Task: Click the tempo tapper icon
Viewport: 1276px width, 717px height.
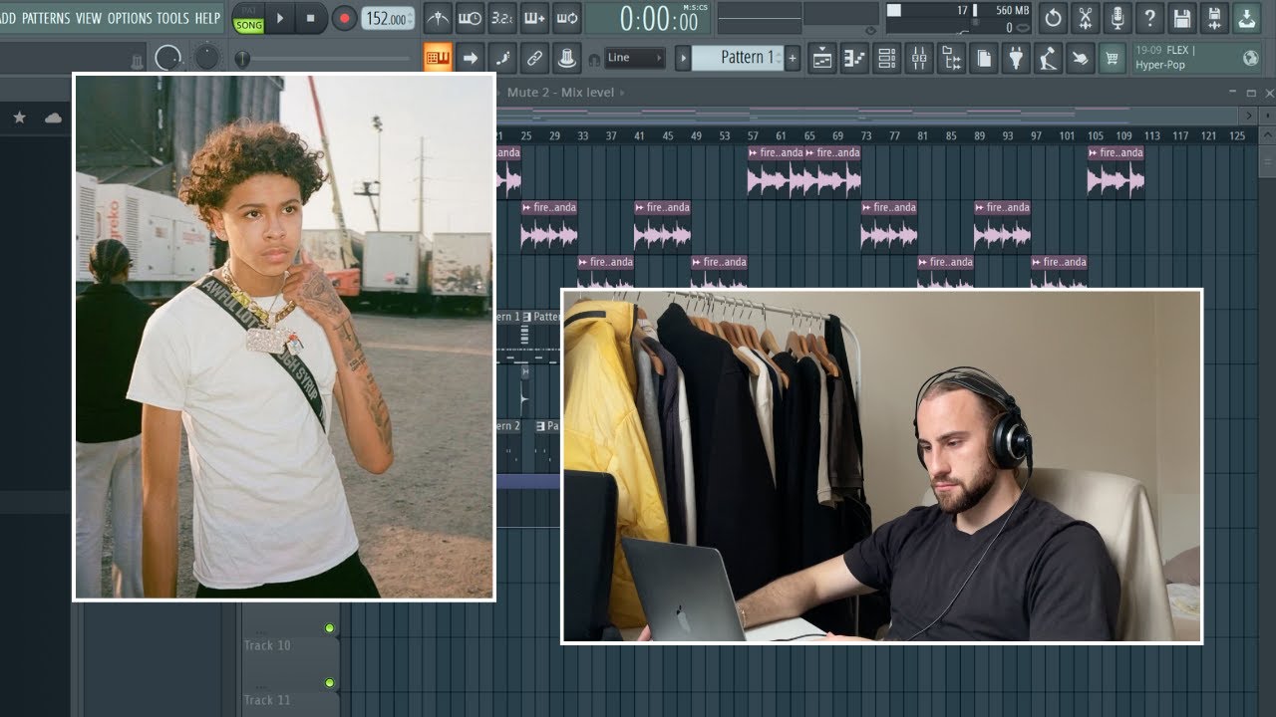Action: [1048, 58]
